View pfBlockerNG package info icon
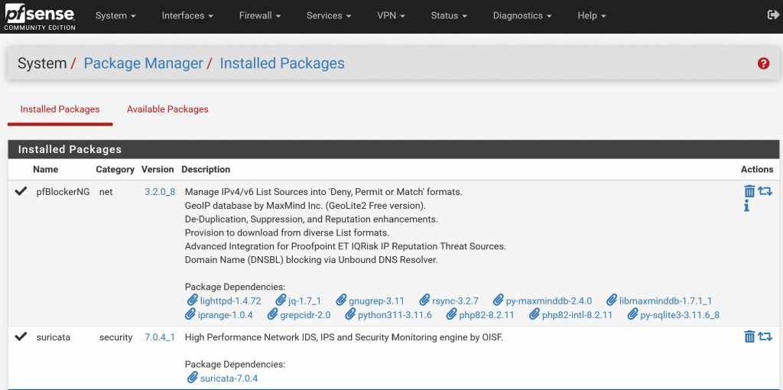The height and width of the screenshot is (390, 783). [746, 206]
